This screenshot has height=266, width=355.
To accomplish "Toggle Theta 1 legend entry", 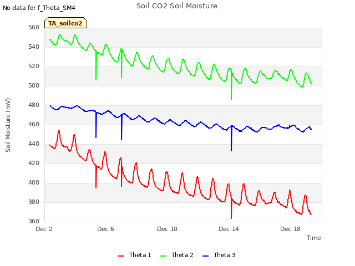I will click(x=134, y=255).
